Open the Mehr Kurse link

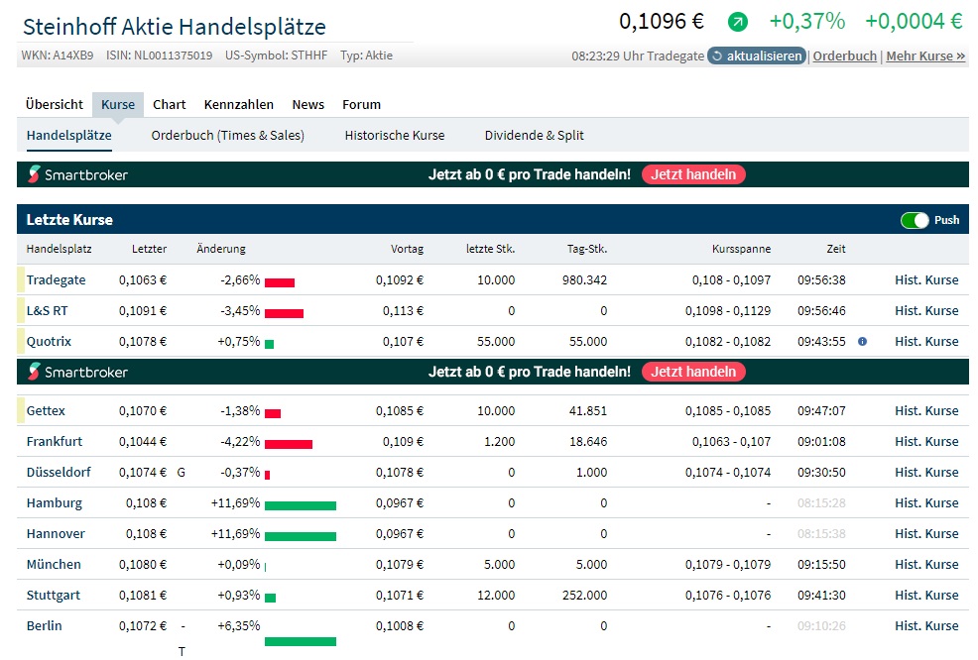[x=925, y=56]
